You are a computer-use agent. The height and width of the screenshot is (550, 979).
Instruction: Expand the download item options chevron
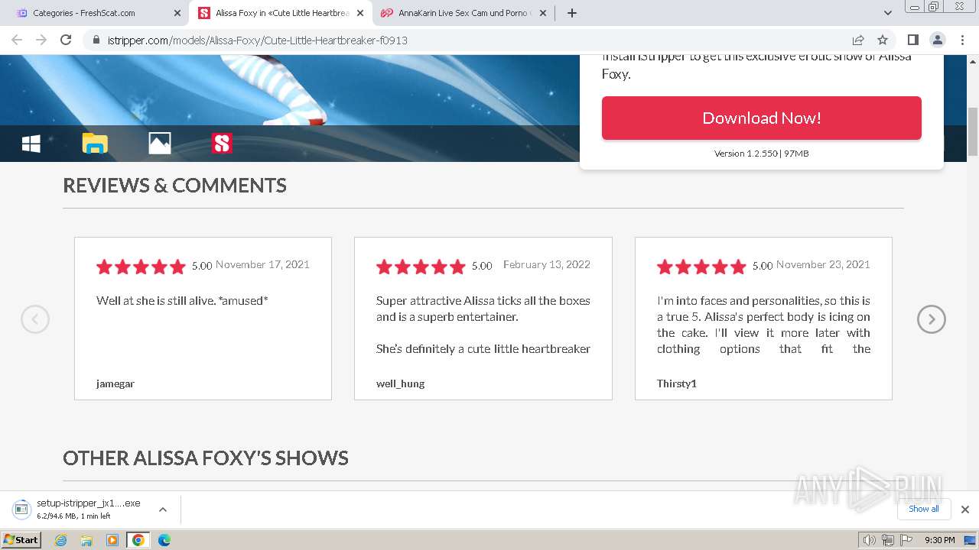pos(163,510)
